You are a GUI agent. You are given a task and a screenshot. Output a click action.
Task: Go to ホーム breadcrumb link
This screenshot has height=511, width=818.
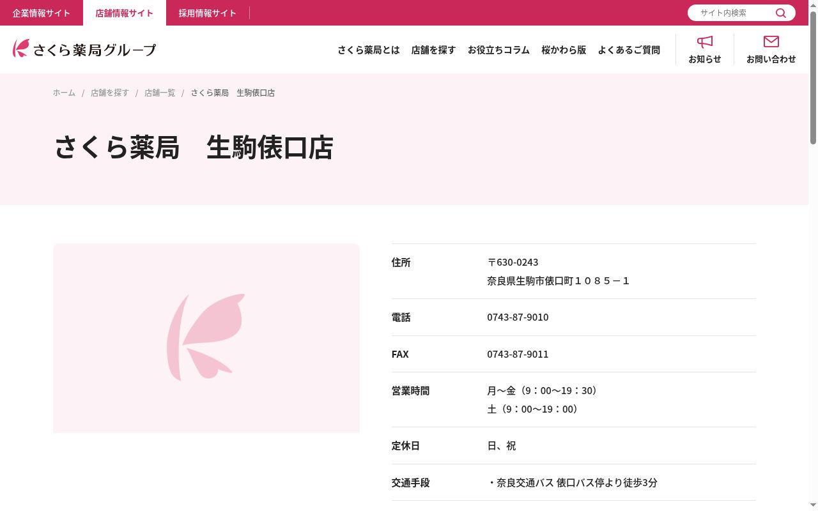tap(64, 93)
